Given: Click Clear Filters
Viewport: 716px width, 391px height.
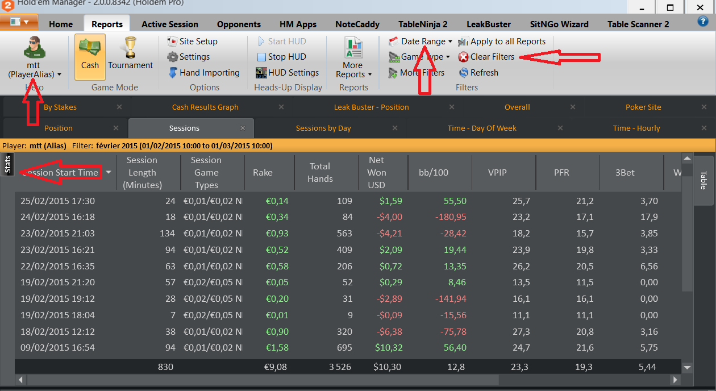Looking at the screenshot, I should click(x=486, y=57).
